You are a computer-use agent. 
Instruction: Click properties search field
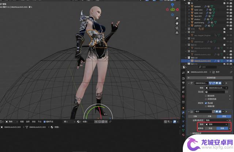pyautogui.click(x=208, y=67)
